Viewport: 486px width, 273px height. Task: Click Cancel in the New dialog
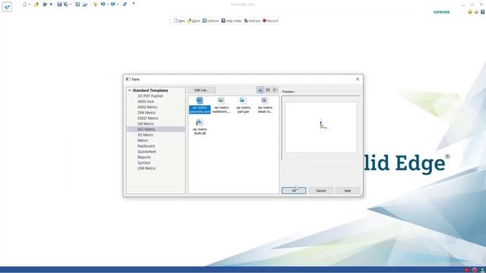click(320, 190)
